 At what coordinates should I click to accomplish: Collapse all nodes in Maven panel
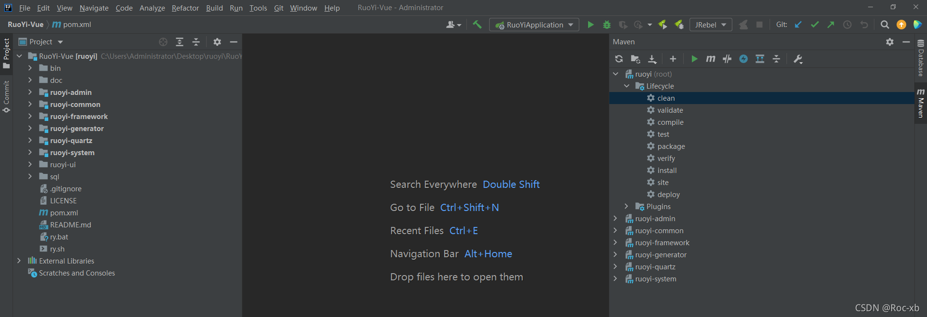pos(776,59)
